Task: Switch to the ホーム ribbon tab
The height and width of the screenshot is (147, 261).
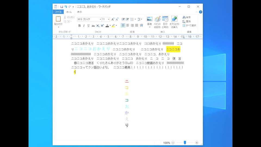Action: tap(69, 12)
